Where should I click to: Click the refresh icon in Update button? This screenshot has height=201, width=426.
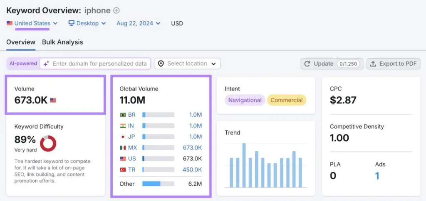coord(307,64)
